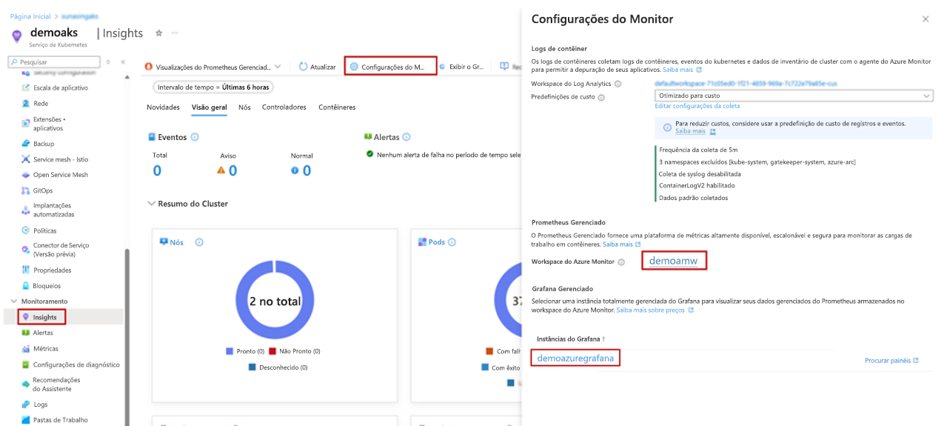The image size is (947, 426).
Task: Click the Bloqueios lock icon
Action: pos(26,285)
